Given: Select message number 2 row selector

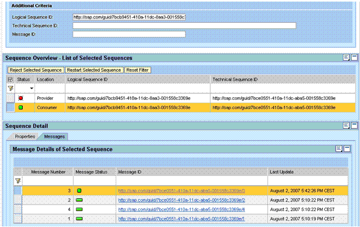Looking at the screenshot, I should [18, 200].
